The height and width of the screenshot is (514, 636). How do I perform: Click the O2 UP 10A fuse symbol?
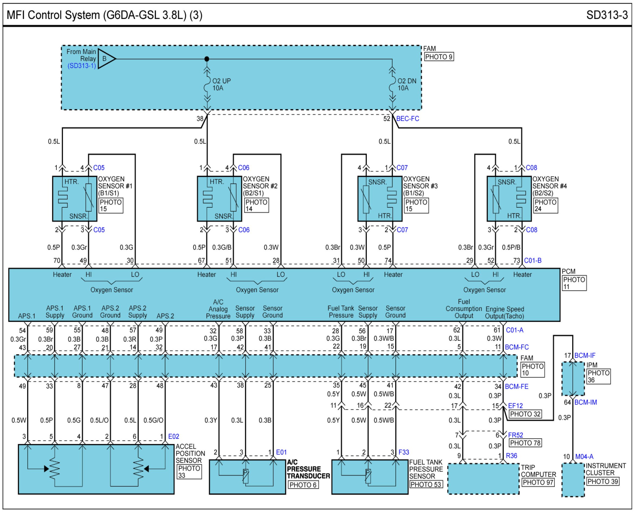click(207, 84)
